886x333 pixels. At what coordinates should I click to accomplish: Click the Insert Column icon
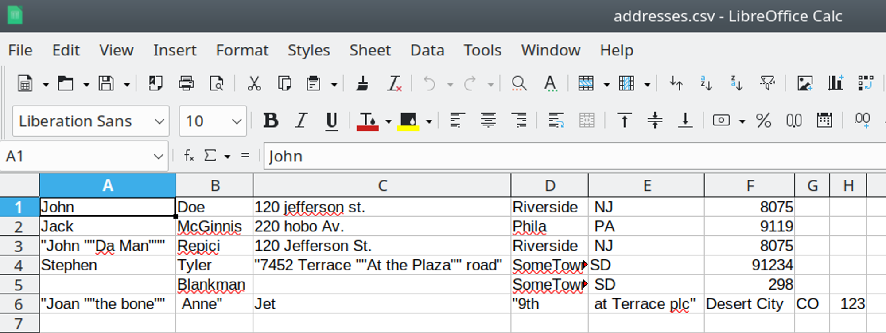[x=626, y=83]
